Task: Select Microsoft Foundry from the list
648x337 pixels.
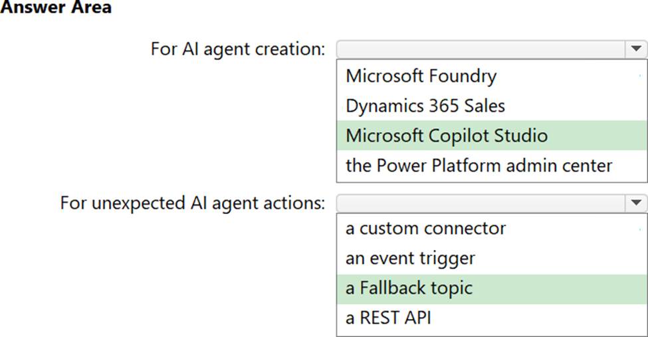Action: 421,76
